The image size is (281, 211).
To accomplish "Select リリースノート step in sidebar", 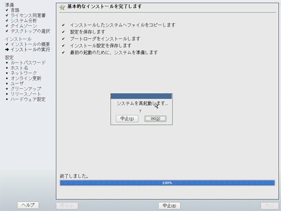I will pos(26,94).
